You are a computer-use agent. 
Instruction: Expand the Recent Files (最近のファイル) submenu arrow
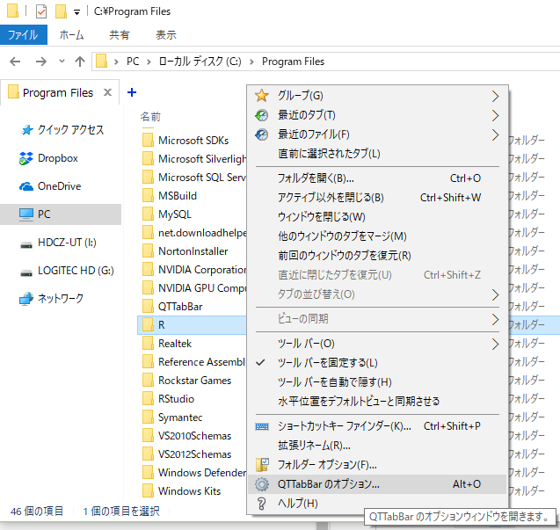(x=495, y=134)
